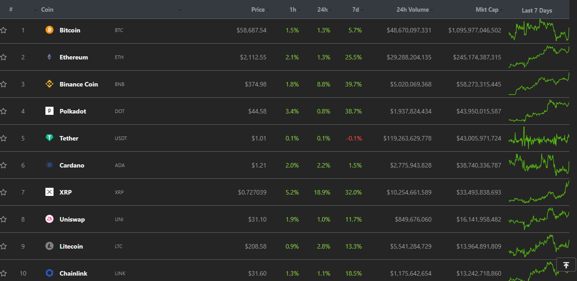The height and width of the screenshot is (281, 577).
Task: Click the Polkadot logo icon
Action: pyautogui.click(x=49, y=111)
